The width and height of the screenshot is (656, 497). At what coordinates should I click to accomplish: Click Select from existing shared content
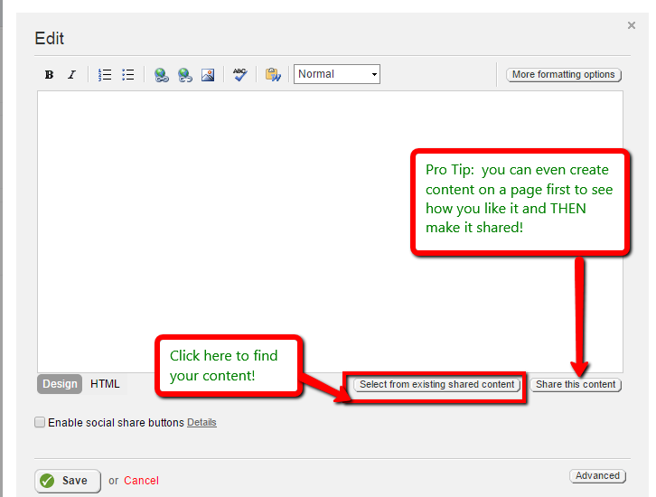[x=436, y=385]
